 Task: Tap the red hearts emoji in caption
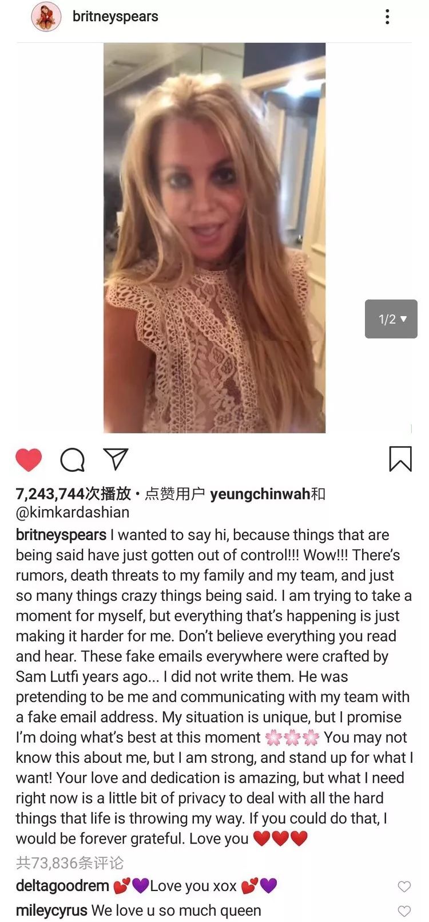[280, 838]
